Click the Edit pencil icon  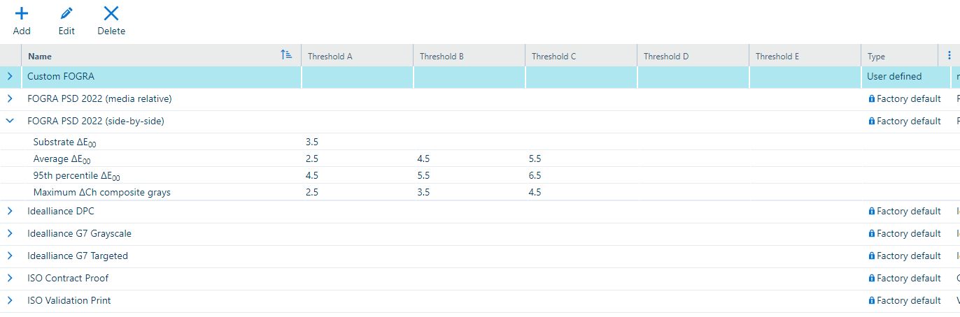[x=66, y=13]
